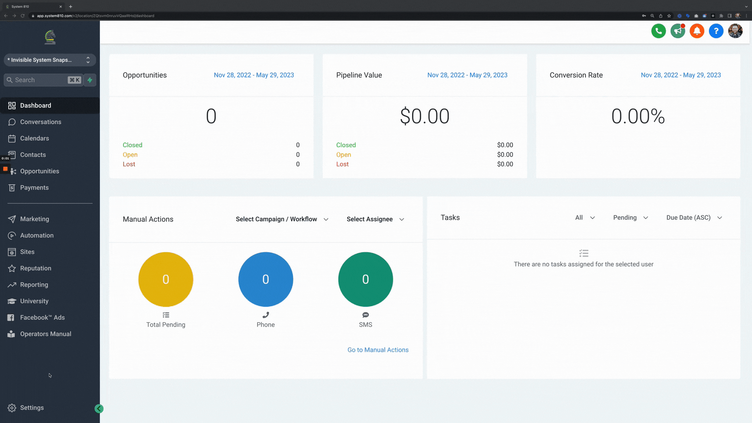
Task: Click Go to Manual Actions link
Action: coord(378,350)
